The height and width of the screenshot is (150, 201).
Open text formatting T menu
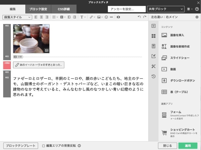[83, 17]
